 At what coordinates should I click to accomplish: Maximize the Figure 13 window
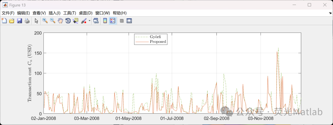click(x=310, y=5)
